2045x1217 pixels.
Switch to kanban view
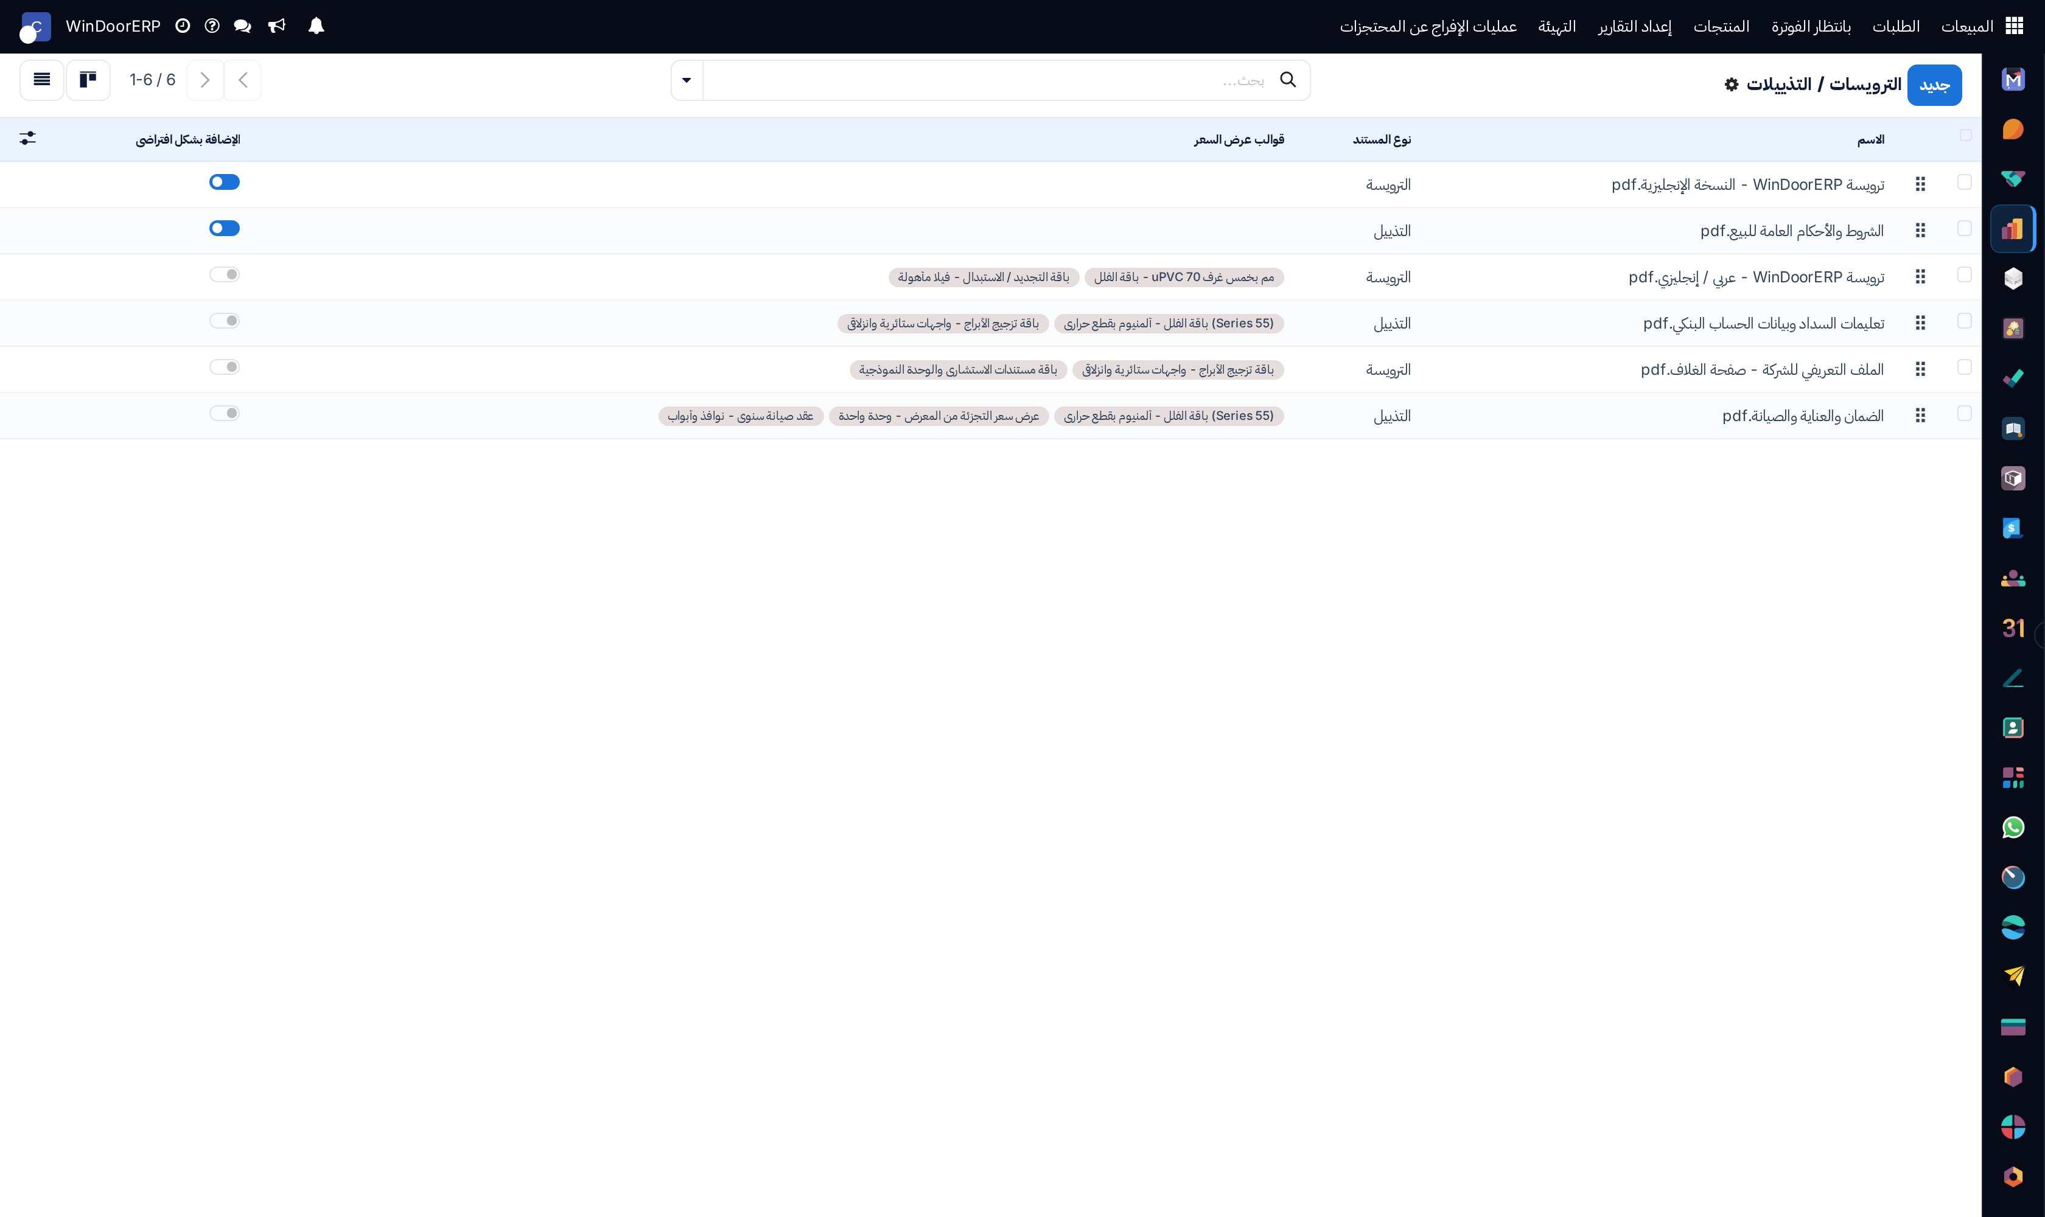point(88,80)
